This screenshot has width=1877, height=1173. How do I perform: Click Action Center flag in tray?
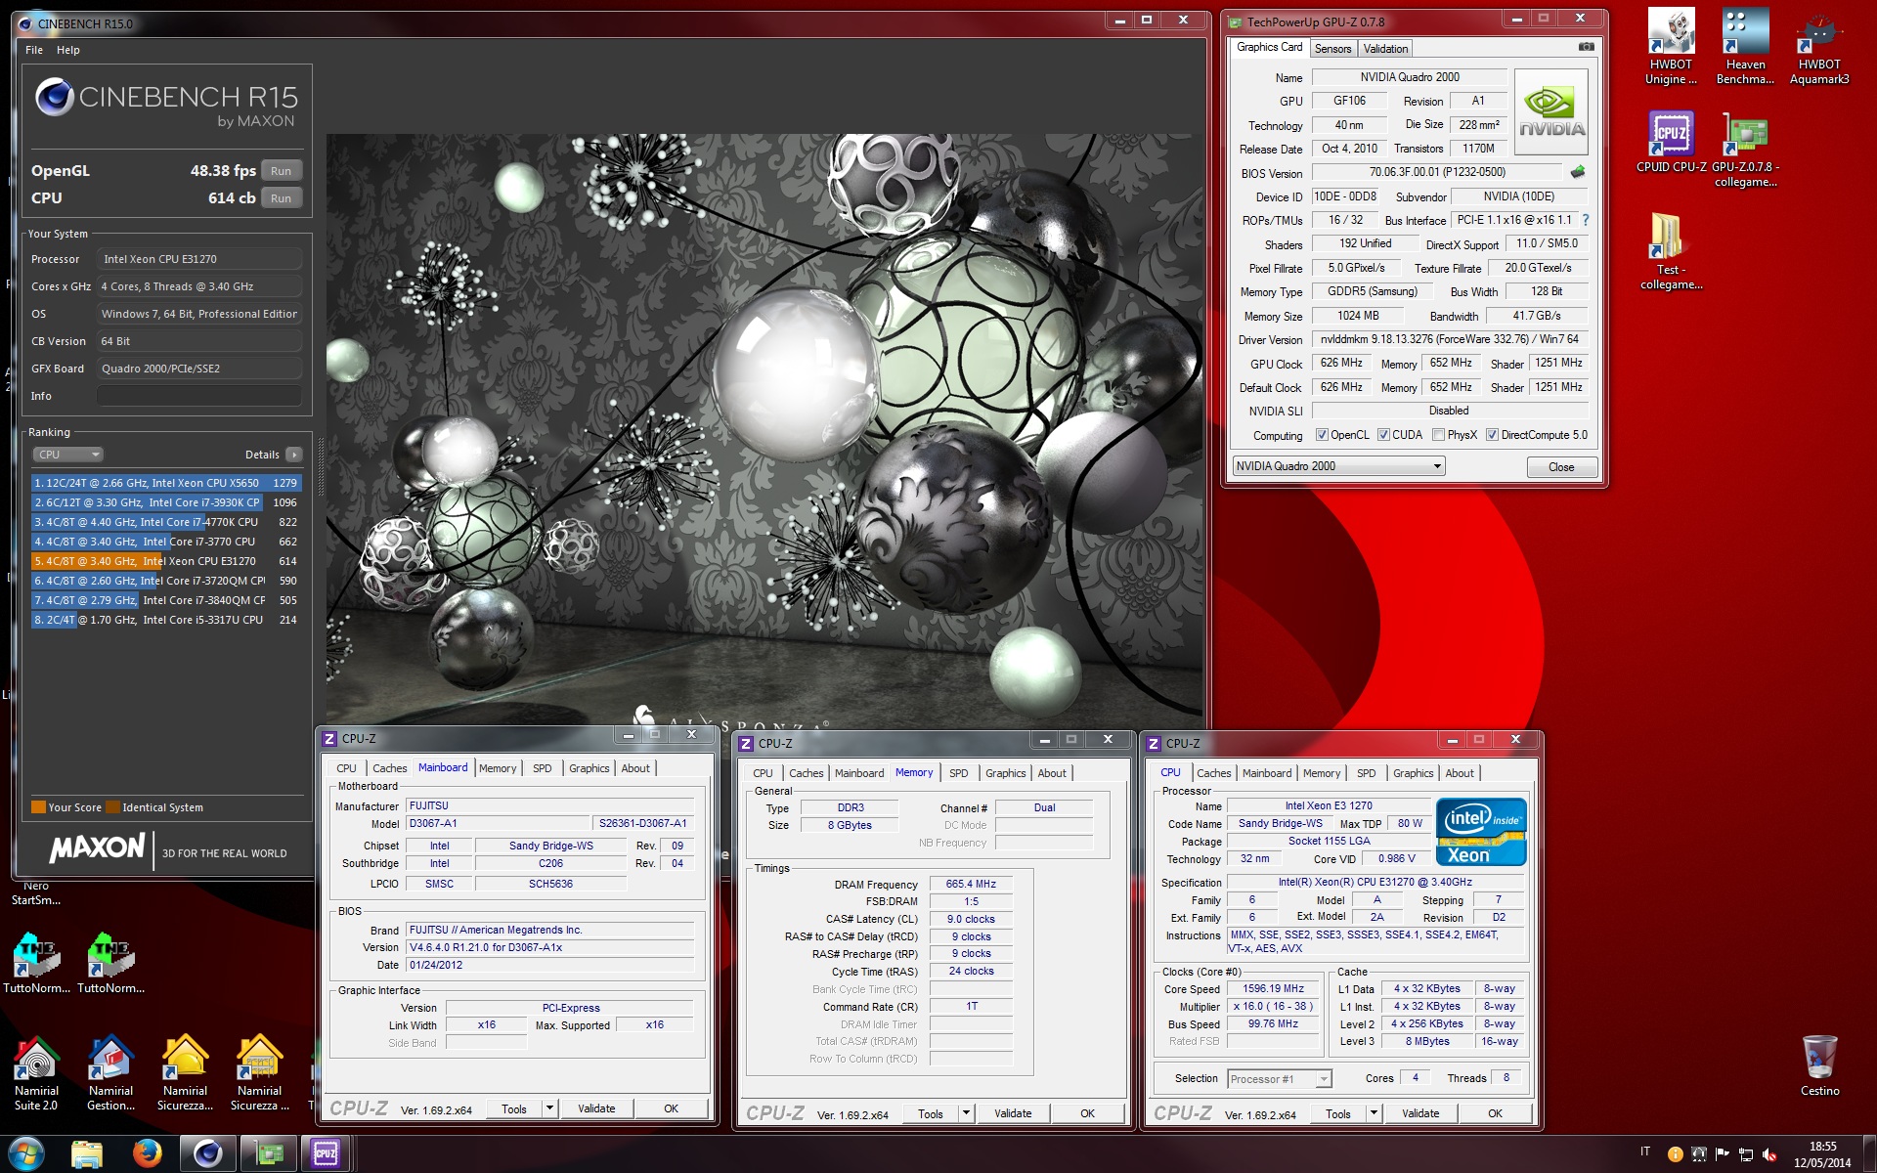(x=1723, y=1154)
